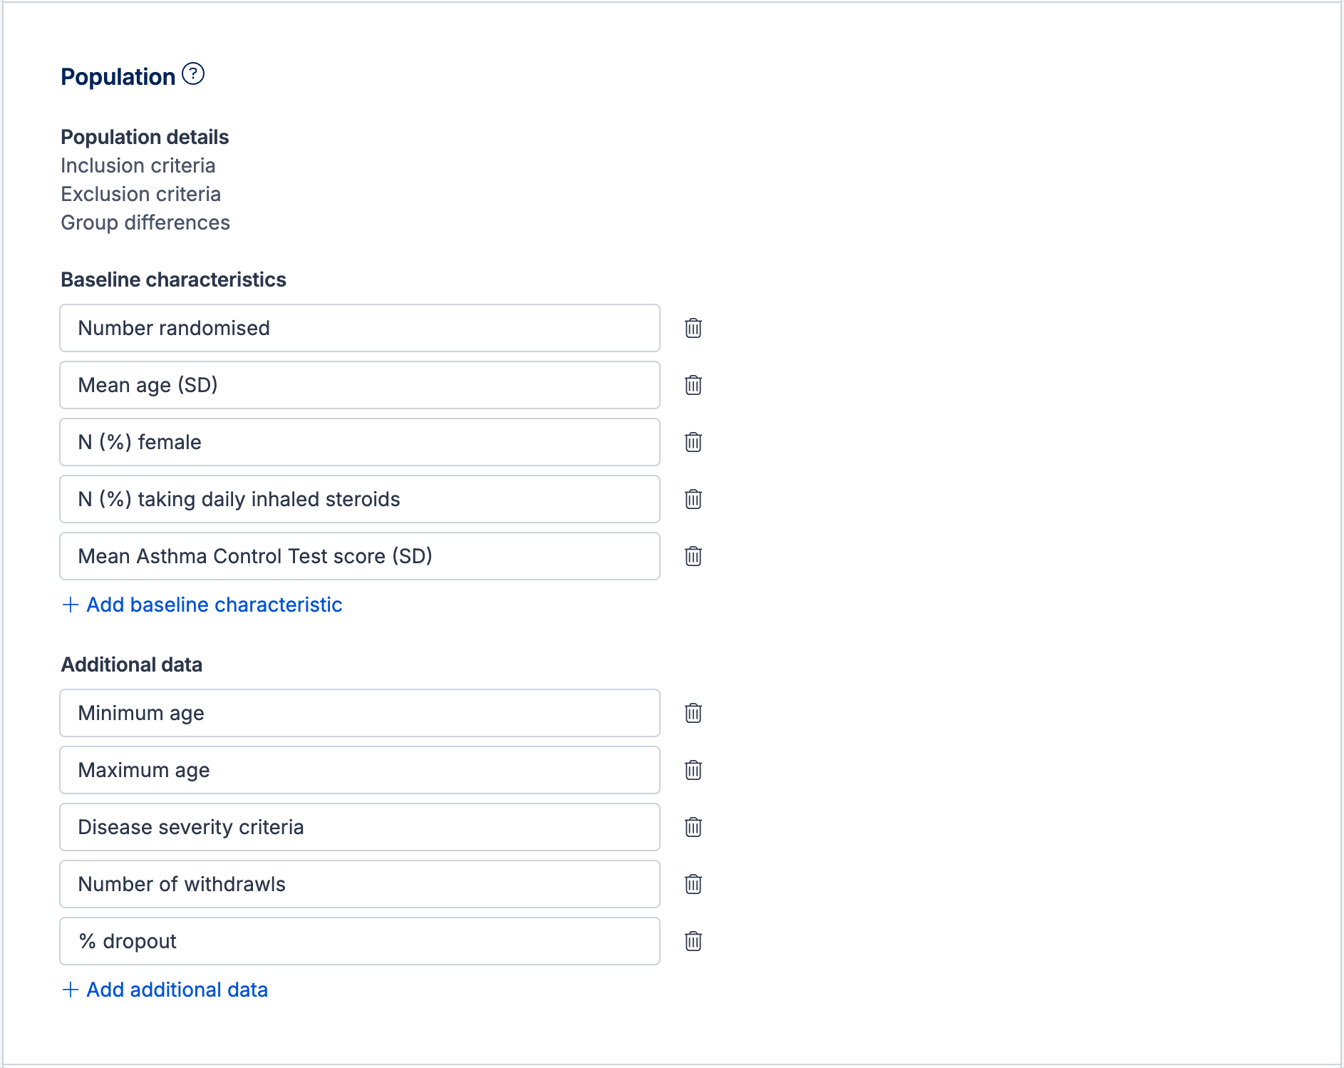Remove the Minimum age data field
Screen dimensions: 1344x1068
coord(693,713)
